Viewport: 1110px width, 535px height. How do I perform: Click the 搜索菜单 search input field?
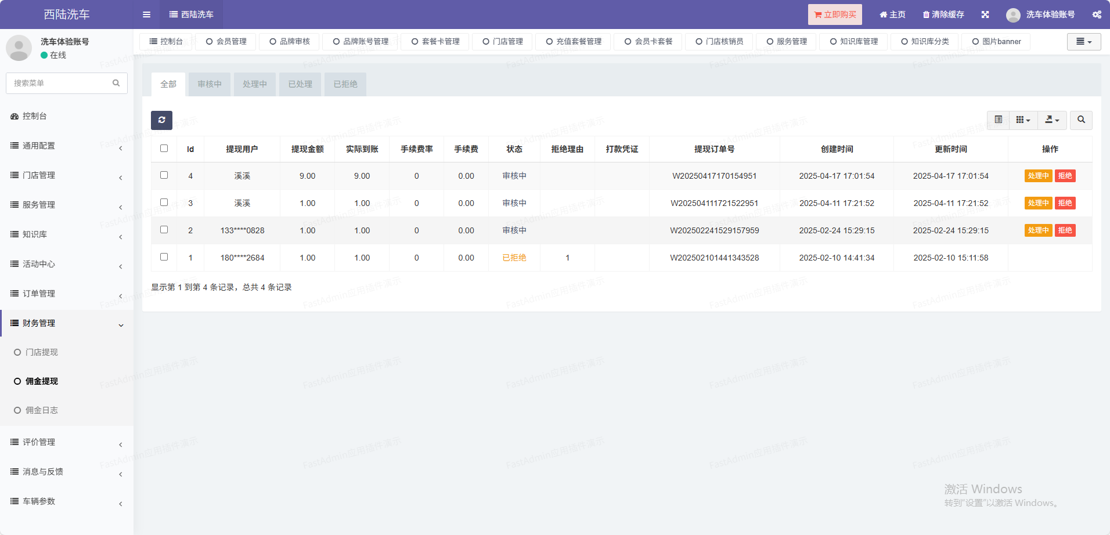[x=61, y=84]
